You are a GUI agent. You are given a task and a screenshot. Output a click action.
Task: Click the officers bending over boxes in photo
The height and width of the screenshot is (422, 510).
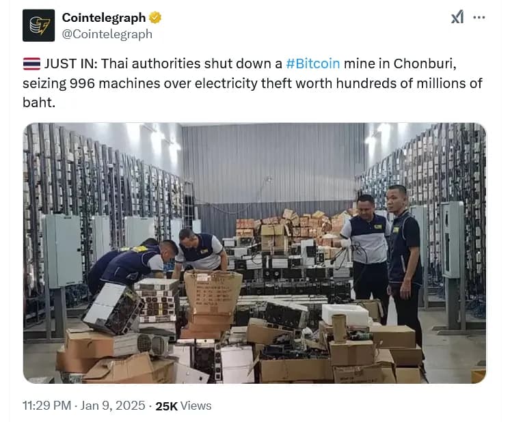(x=156, y=260)
